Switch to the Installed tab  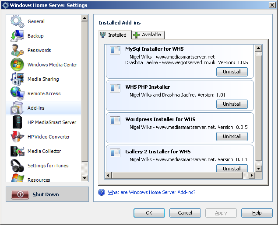pos(115,35)
